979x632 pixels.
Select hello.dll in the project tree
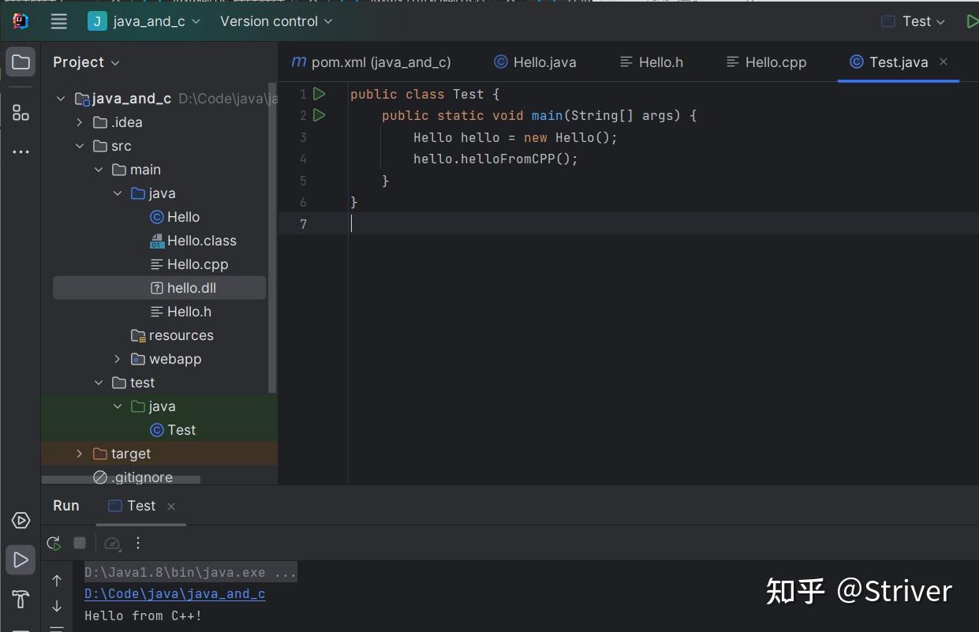pyautogui.click(x=191, y=288)
